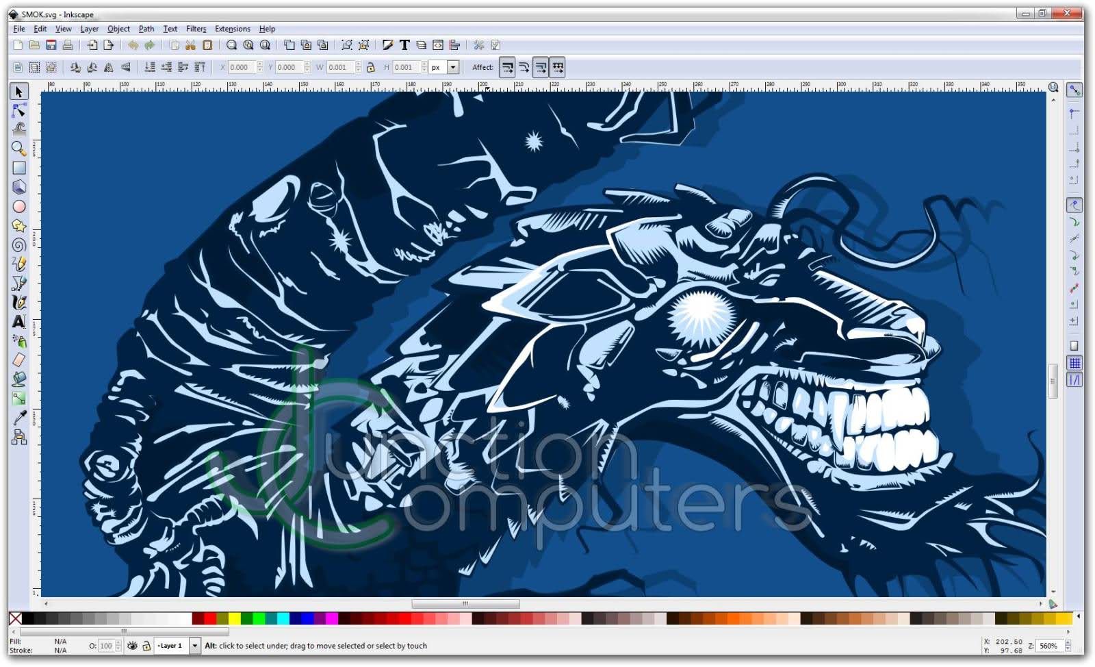
Task: Select the Connector tool
Action: 19,437
